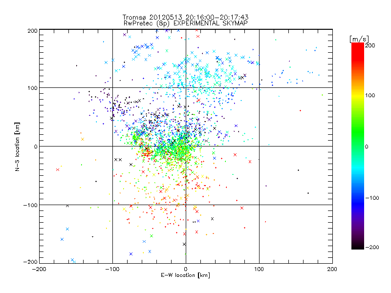Click the -200 tick label on the E-W axis
The image size is (391, 293).
[x=39, y=269]
